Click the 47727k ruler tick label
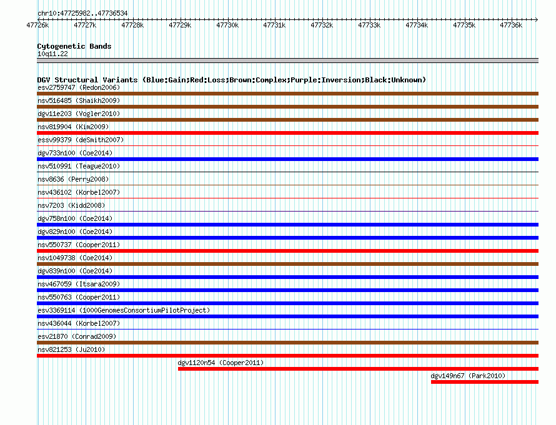 pos(85,25)
